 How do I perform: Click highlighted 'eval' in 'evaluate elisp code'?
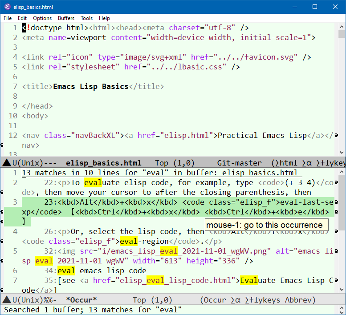click(x=93, y=182)
